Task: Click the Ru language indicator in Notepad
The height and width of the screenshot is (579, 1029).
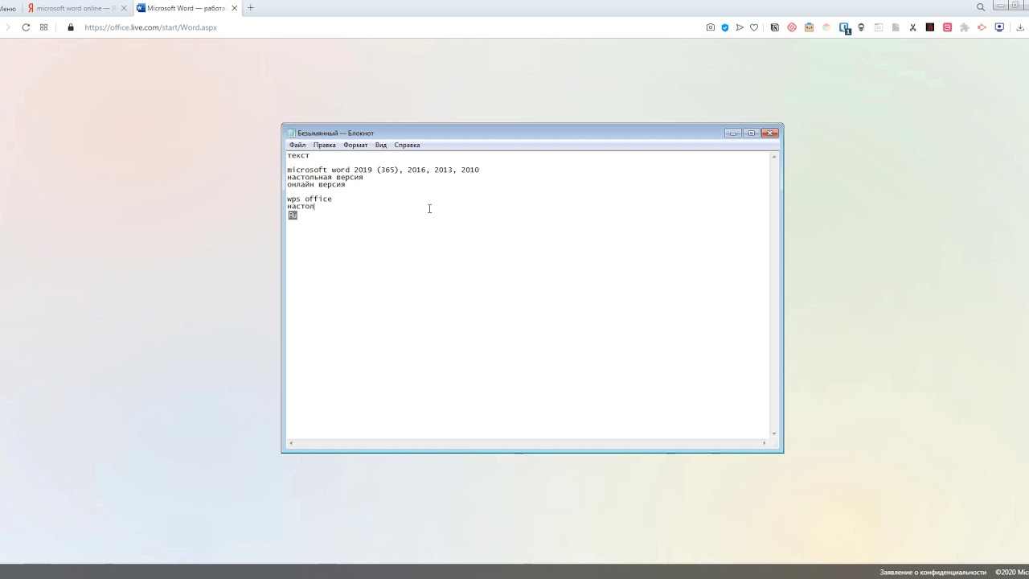Action: 293,215
